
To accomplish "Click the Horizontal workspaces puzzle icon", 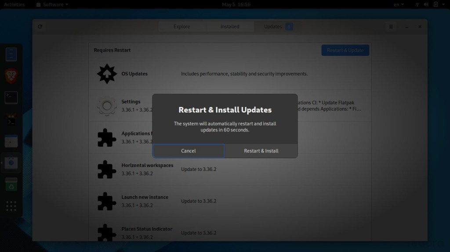I will (107, 169).
